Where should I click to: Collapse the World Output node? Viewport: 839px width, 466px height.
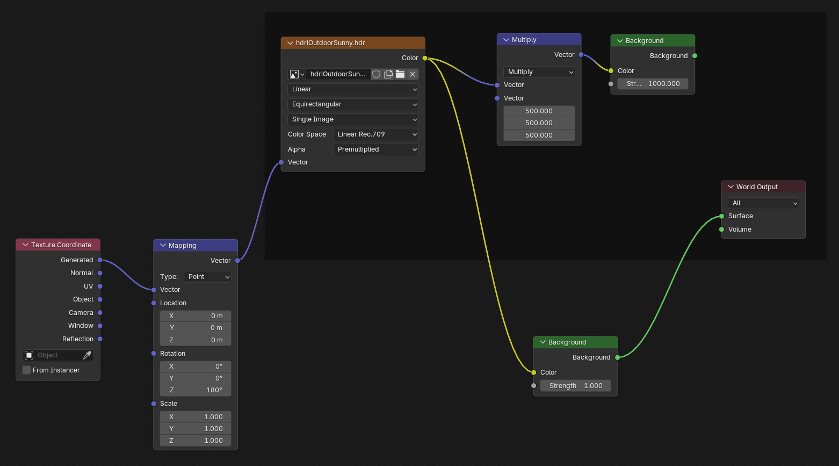(x=730, y=187)
